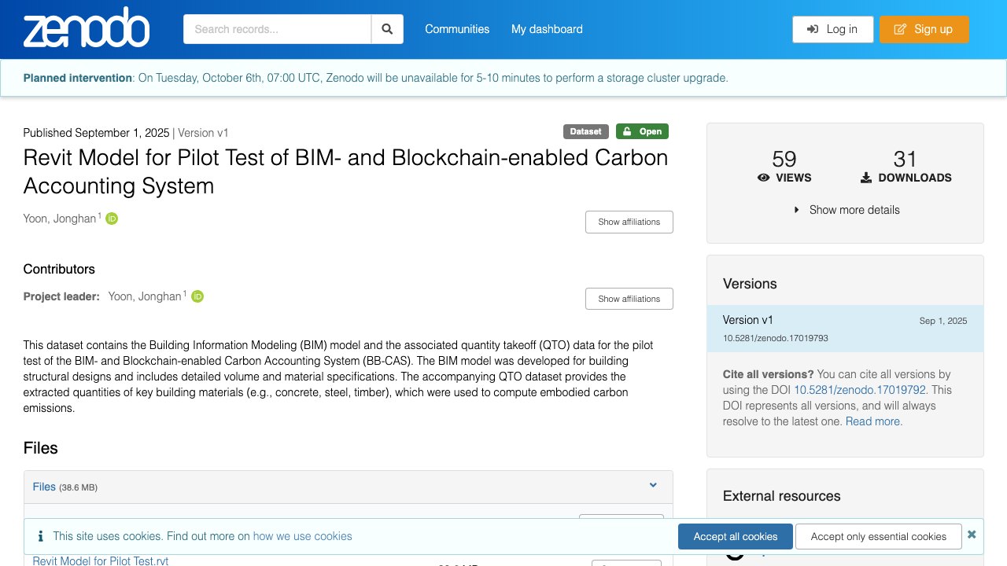Collapse the Files panel chevron
Viewport: 1007px width, 566px height.
tap(653, 485)
